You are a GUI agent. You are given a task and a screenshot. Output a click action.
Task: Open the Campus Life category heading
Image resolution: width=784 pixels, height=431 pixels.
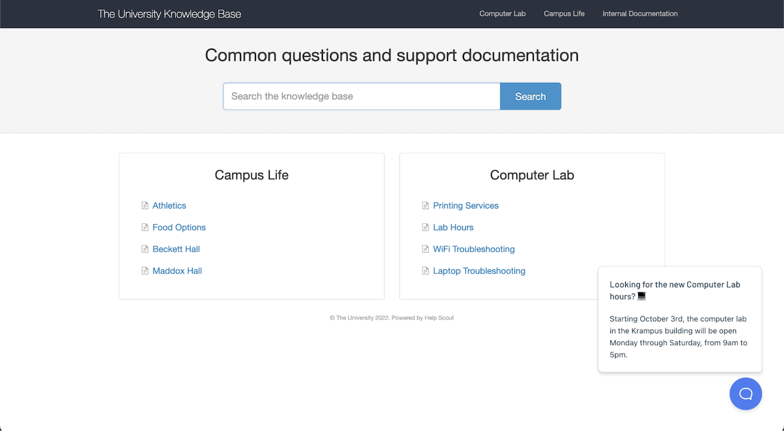252,175
